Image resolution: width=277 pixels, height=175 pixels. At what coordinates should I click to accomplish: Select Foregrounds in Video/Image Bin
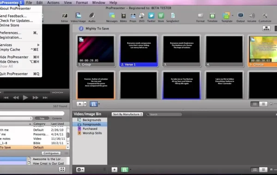click(90, 124)
